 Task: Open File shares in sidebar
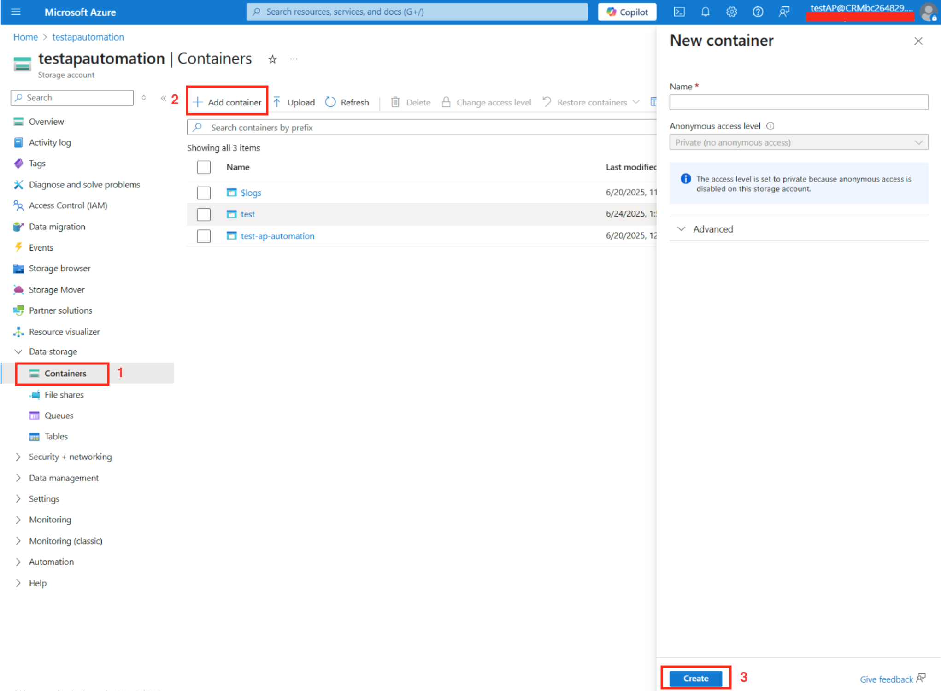64,395
